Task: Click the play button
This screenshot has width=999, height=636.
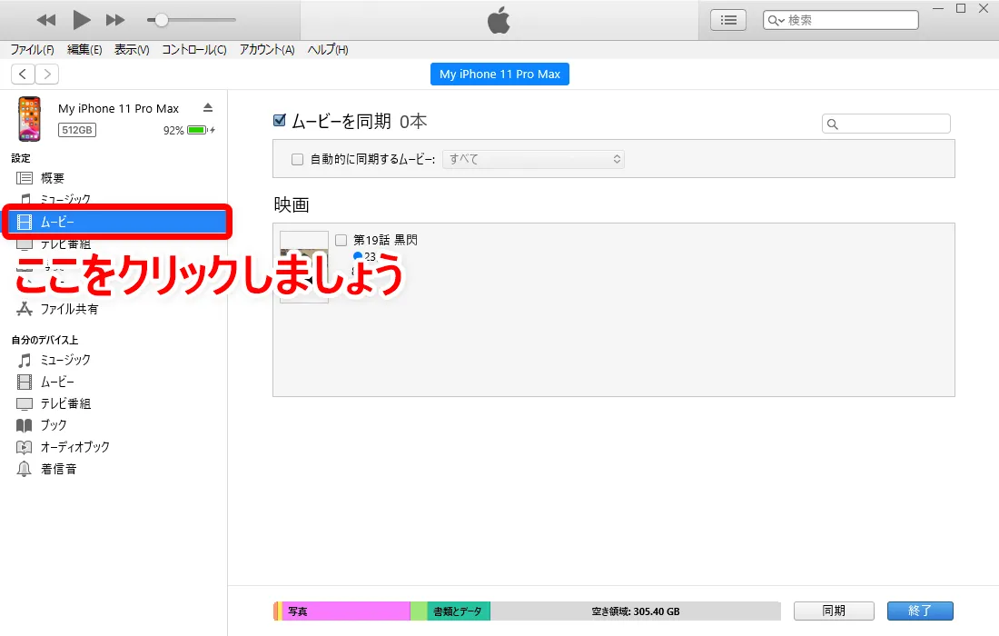Action: coord(81,20)
